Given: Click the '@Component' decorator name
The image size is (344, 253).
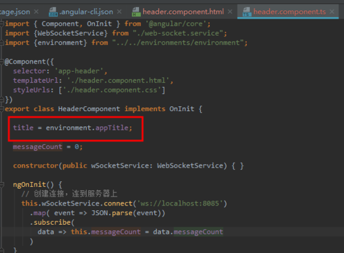Looking at the screenshot, I should point(25,61).
